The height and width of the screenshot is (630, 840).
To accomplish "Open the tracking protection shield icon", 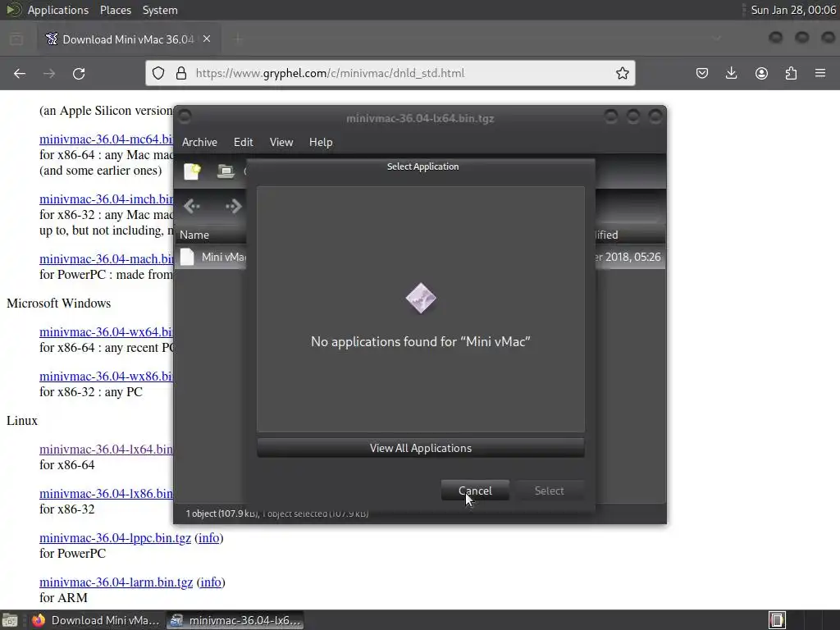I will [x=158, y=73].
